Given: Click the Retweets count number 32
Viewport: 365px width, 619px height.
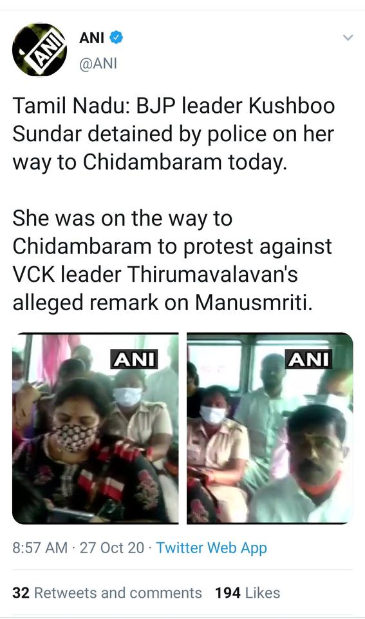Looking at the screenshot, I should pyautogui.click(x=21, y=593).
